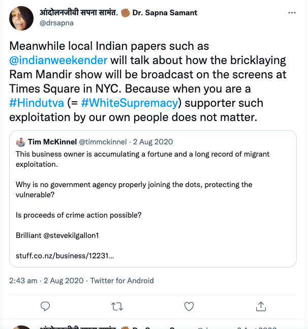Open the three-dot more options menu
The width and height of the screenshot is (308, 329).
pyautogui.click(x=291, y=12)
